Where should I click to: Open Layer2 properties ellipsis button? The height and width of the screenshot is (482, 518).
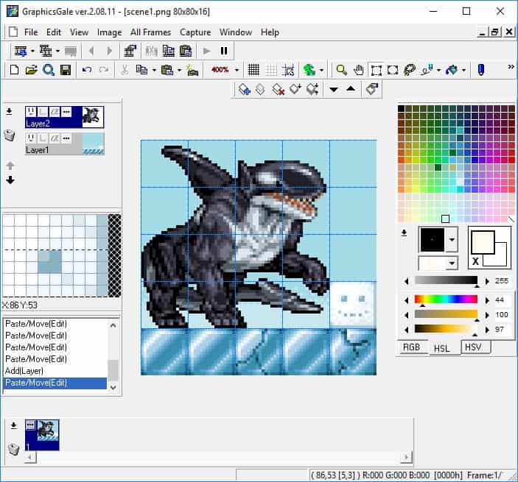pos(66,112)
